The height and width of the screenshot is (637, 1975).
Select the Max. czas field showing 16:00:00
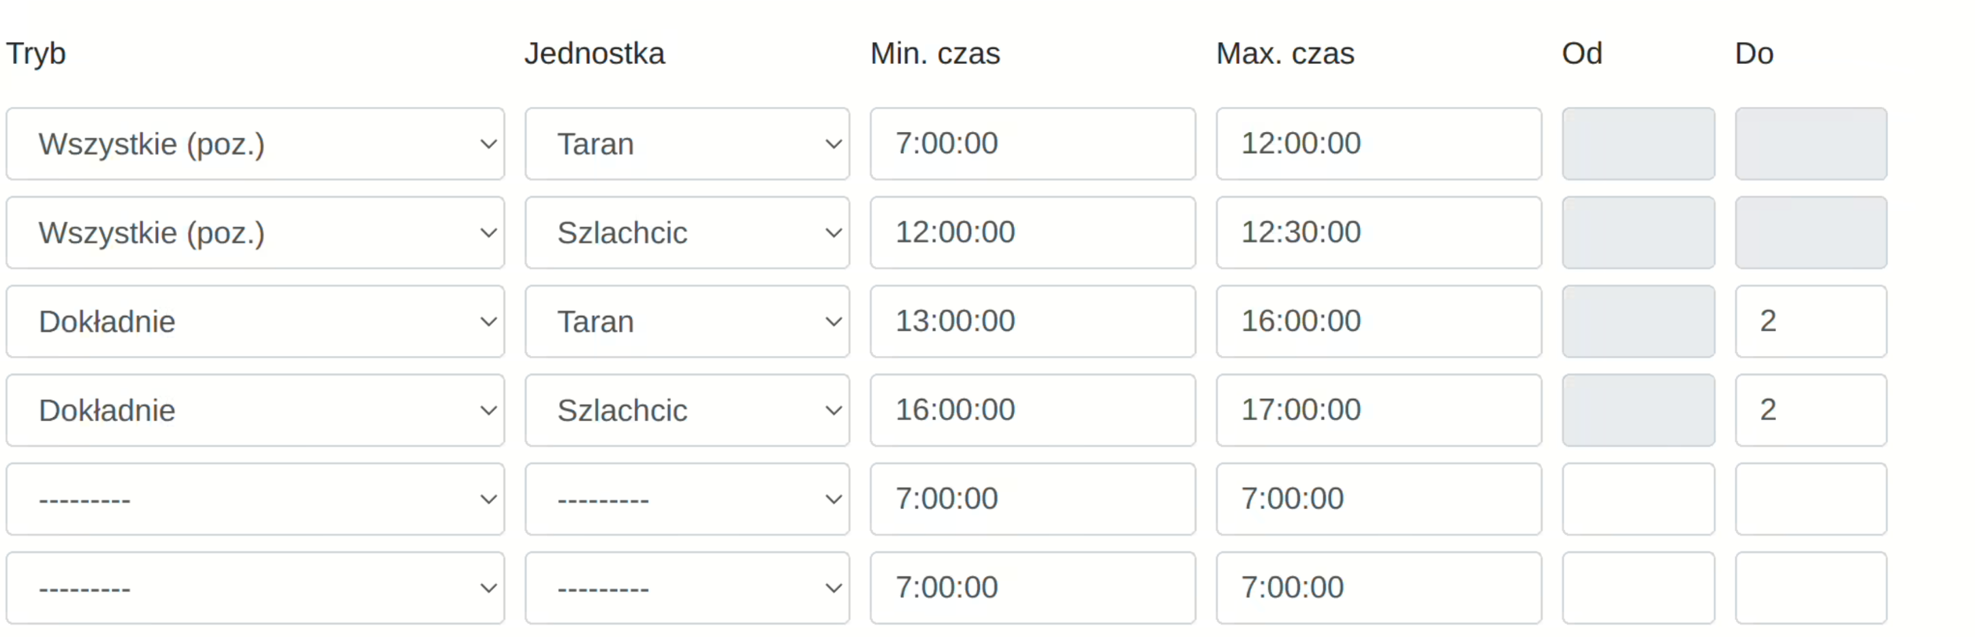pyautogui.click(x=1378, y=322)
